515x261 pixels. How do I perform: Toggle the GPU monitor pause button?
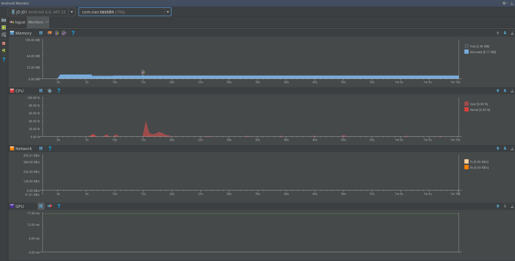[41, 206]
